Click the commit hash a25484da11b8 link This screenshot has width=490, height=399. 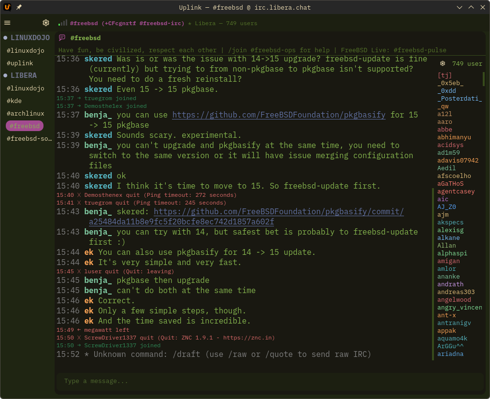182,222
